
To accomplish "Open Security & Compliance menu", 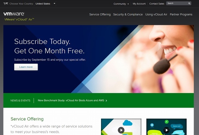I will point(128,15).
